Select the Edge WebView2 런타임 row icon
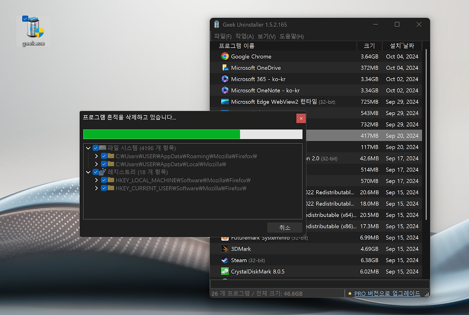The image size is (469, 315). tap(225, 102)
